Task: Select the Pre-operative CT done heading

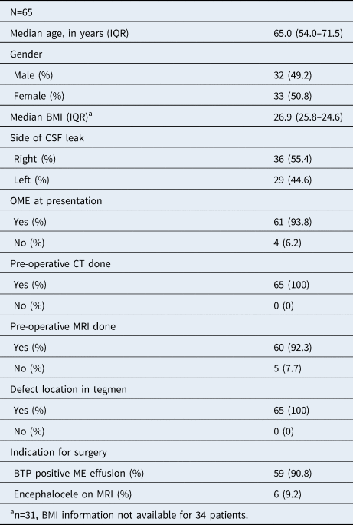Action: pos(60,264)
